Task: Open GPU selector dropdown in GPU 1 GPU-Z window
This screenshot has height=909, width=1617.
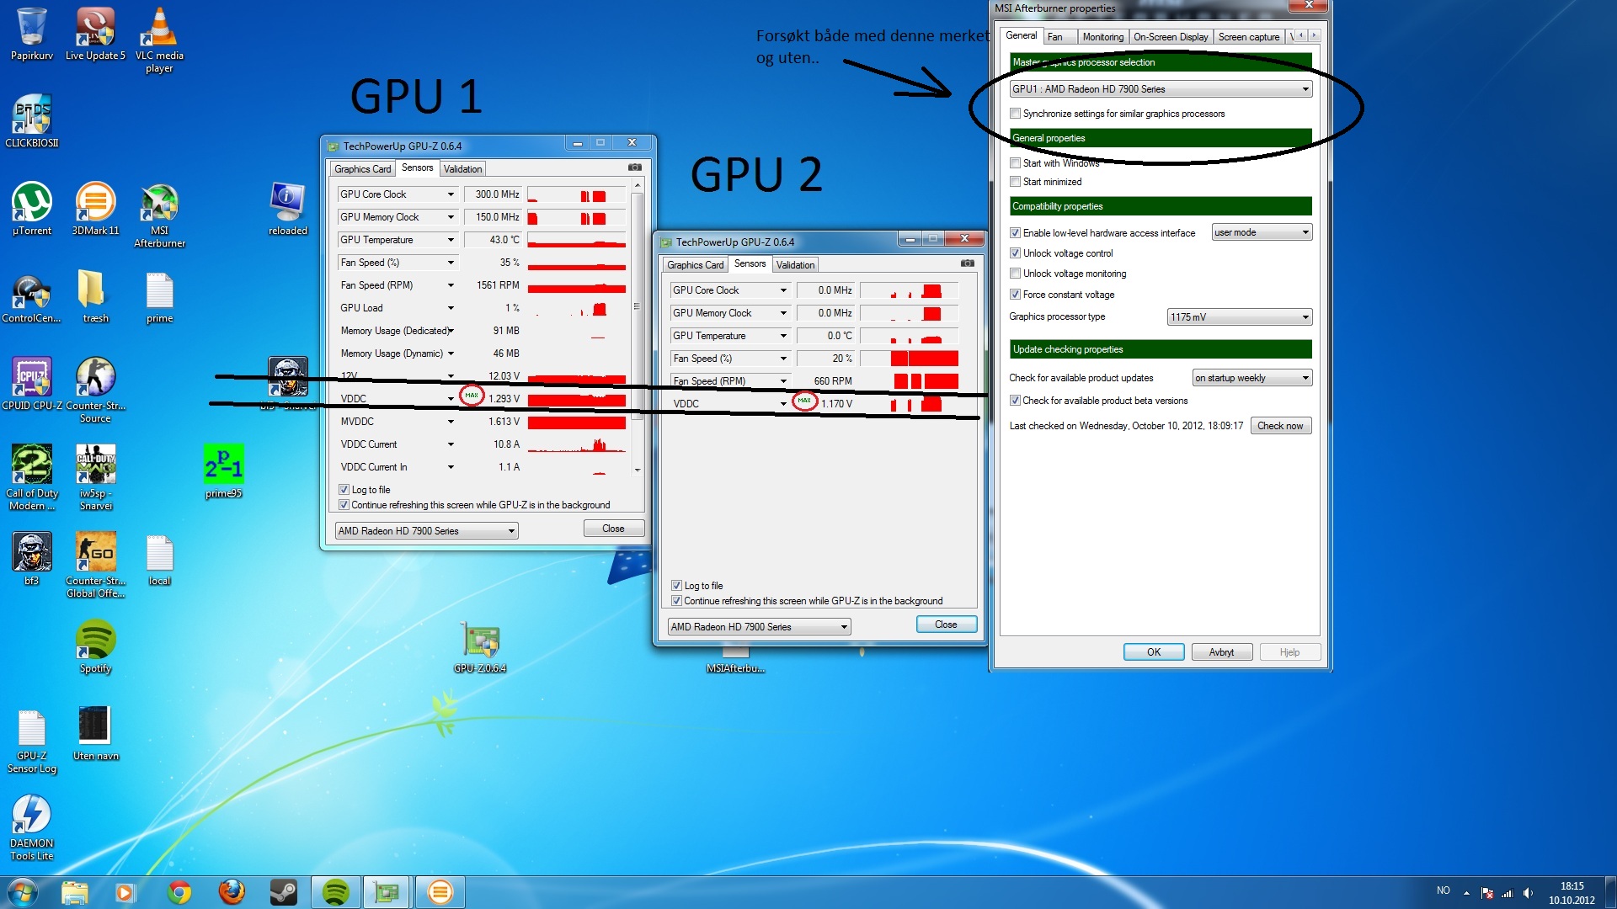Action: pos(426,531)
